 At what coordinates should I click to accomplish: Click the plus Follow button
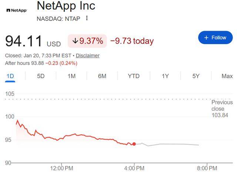pyautogui.click(x=215, y=38)
